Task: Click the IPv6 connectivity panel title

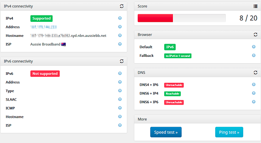Action: coord(18,61)
